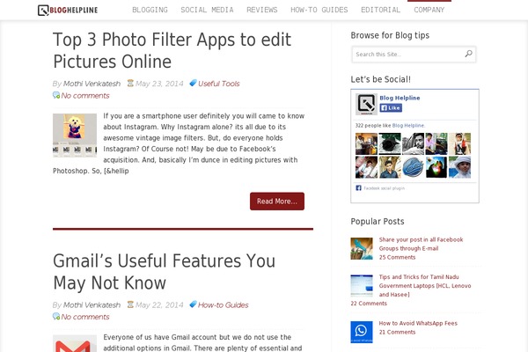
Task: Open the Gmail's Useful Features article title
Action: click(164, 272)
